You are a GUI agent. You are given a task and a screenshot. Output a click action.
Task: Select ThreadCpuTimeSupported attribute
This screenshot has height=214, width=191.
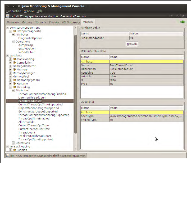pos(35,140)
